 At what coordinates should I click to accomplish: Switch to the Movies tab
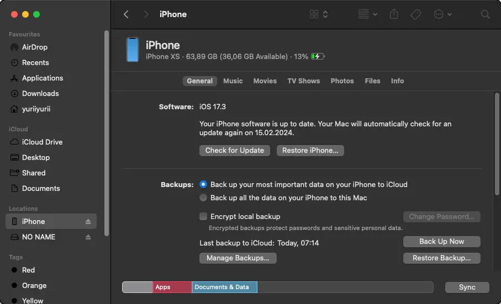coord(265,81)
